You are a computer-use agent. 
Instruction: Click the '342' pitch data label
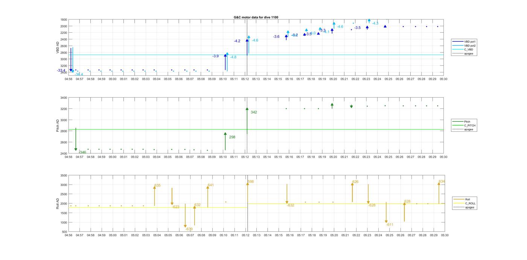(254, 112)
